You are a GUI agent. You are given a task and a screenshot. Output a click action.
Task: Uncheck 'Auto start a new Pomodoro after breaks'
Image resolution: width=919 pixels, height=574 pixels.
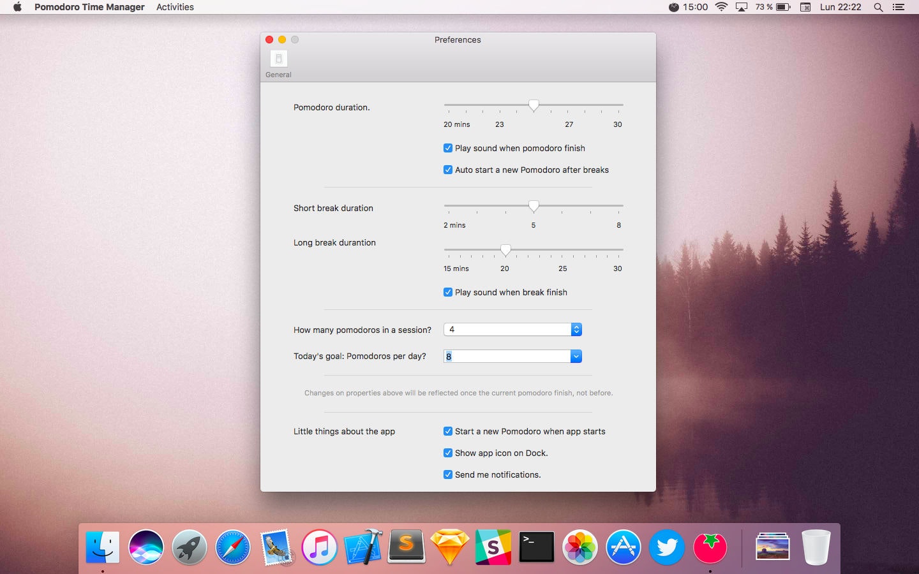tap(448, 170)
